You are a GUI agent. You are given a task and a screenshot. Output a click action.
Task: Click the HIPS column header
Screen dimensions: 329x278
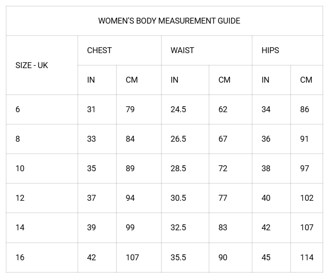click(270, 50)
